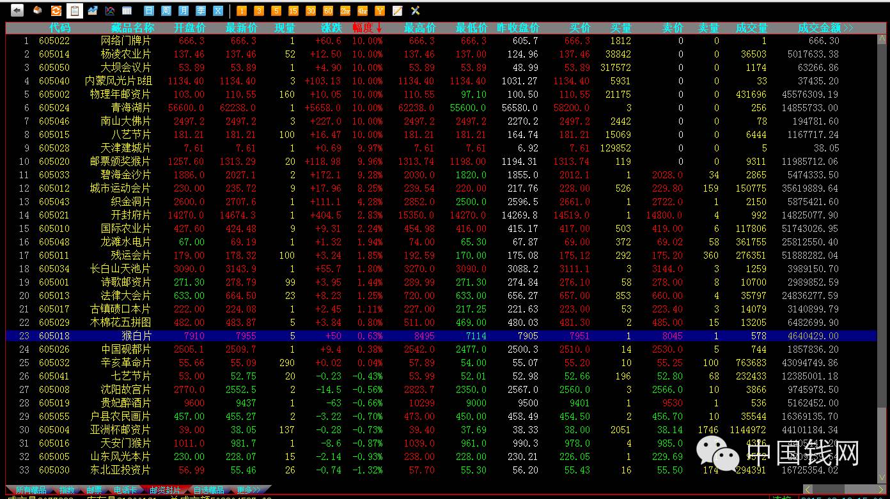Select the 杨凌农业片 row
The image size is (890, 499).
coord(441,54)
